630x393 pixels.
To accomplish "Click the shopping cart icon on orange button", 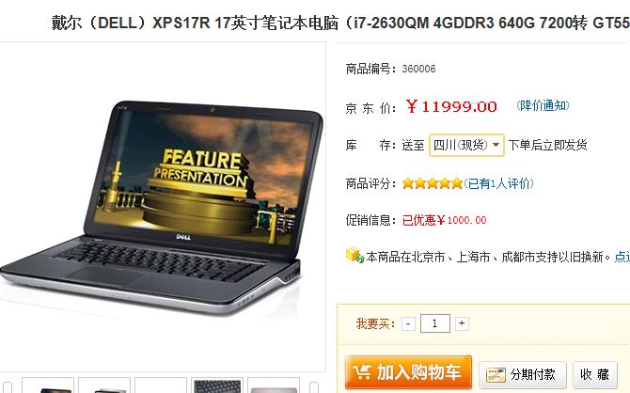I will (x=361, y=372).
